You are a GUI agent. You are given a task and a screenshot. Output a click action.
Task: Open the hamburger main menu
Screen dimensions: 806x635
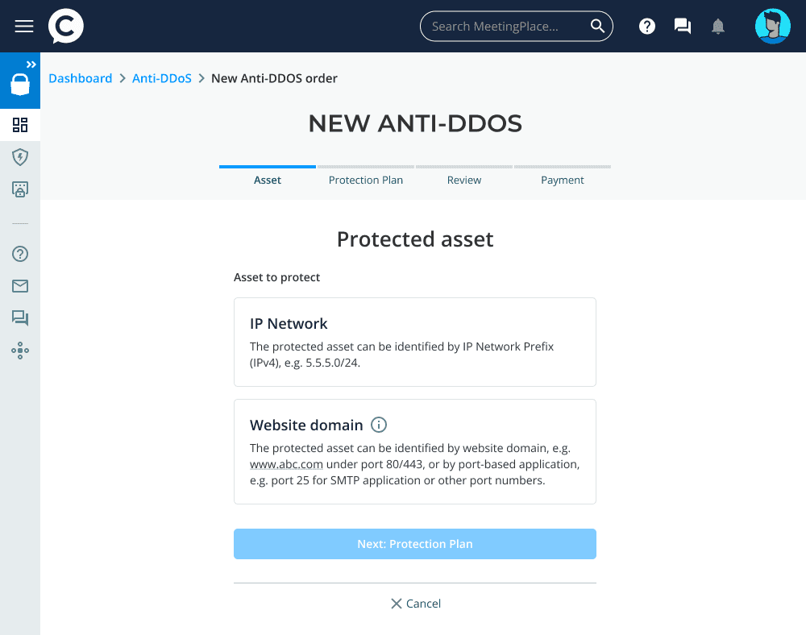[x=24, y=27]
